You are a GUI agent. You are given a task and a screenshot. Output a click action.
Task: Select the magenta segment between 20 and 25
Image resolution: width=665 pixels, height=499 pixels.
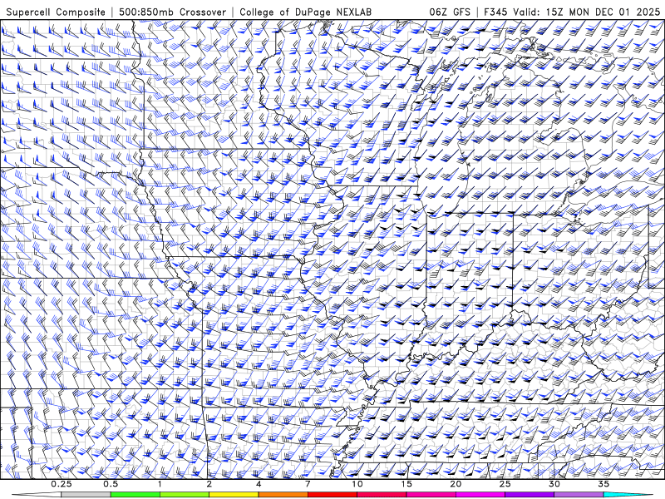point(480,495)
